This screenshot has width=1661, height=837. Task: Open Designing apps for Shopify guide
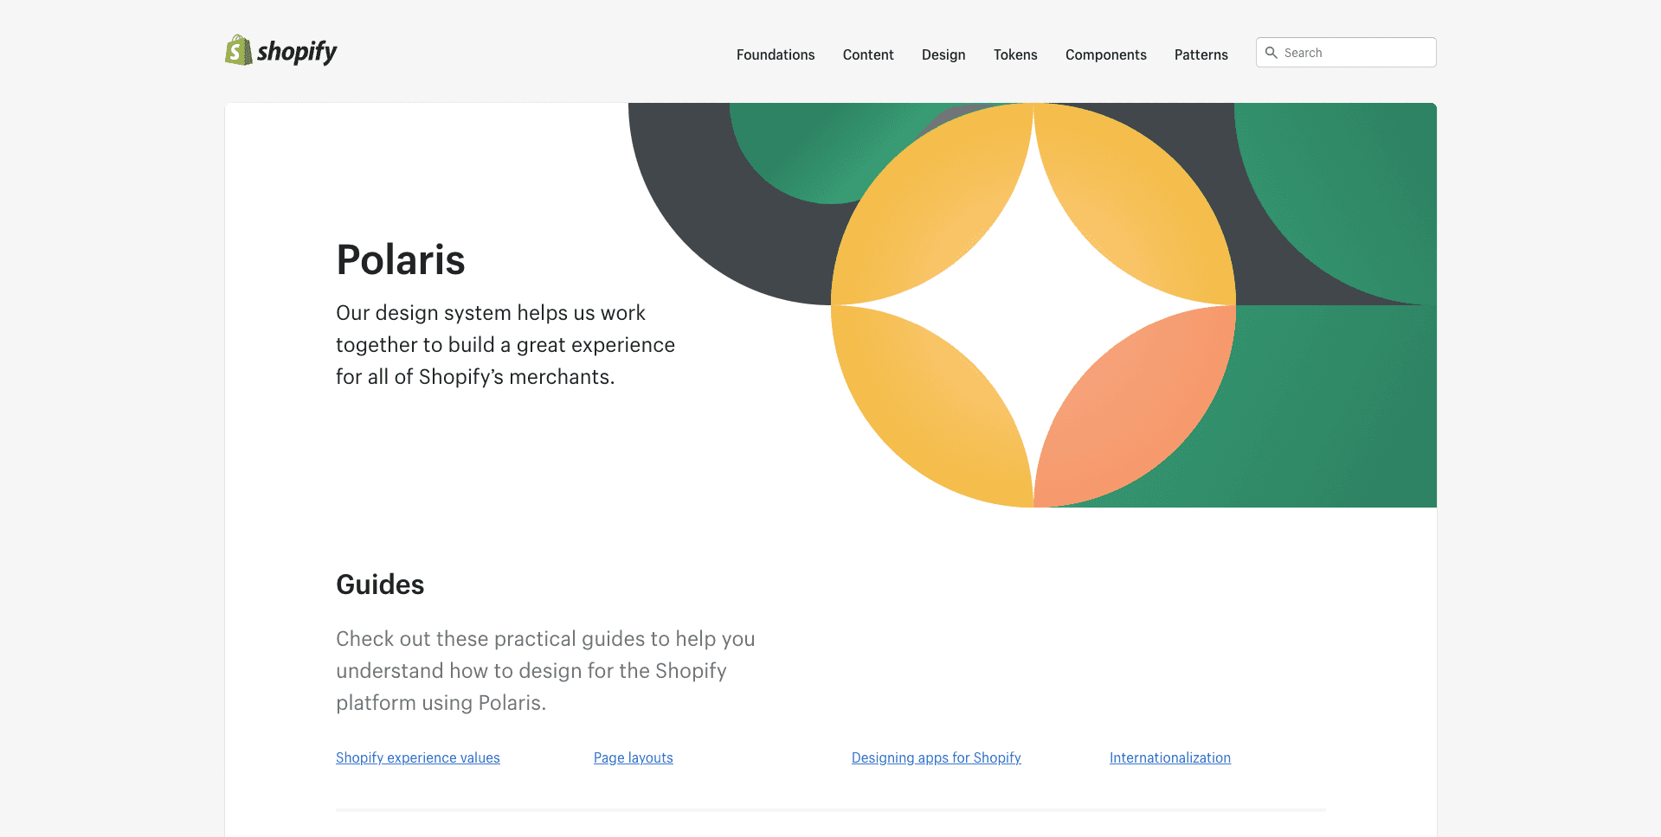tap(937, 757)
